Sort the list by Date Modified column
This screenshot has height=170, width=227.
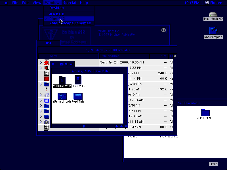pos(124,56)
